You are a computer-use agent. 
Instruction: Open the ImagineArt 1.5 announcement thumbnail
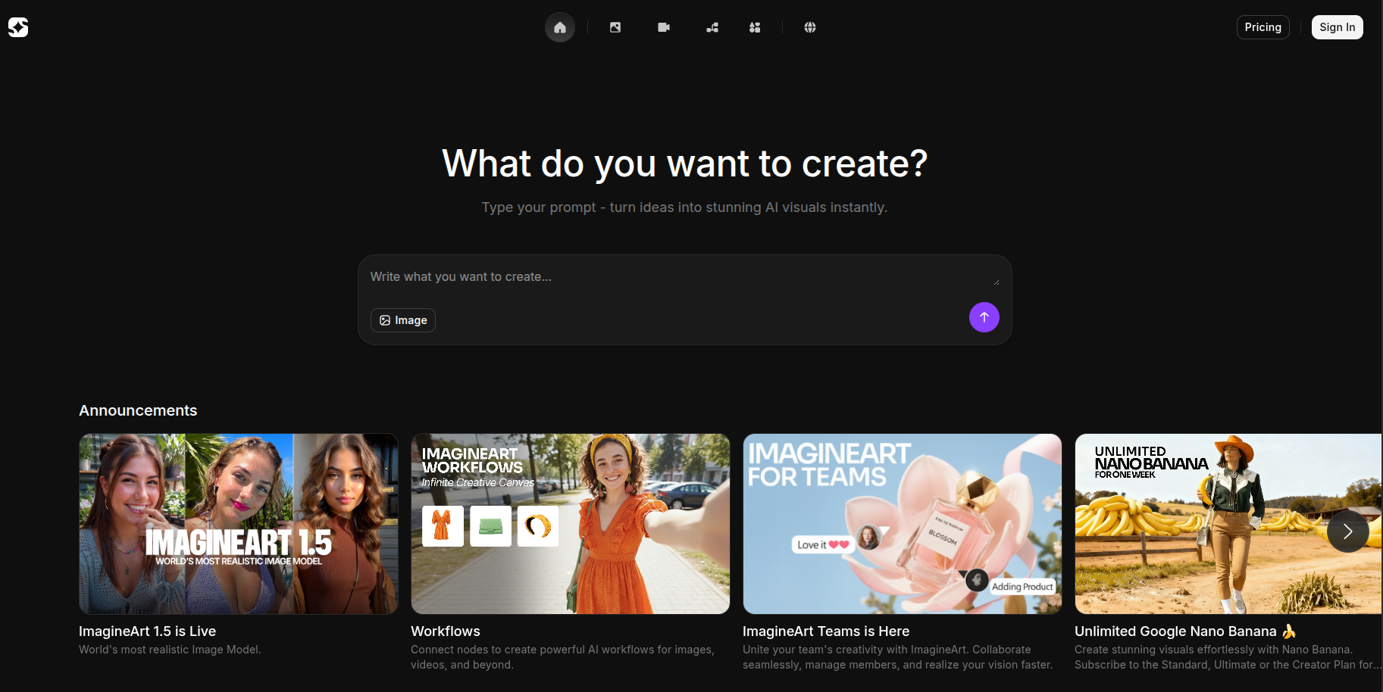tap(239, 523)
